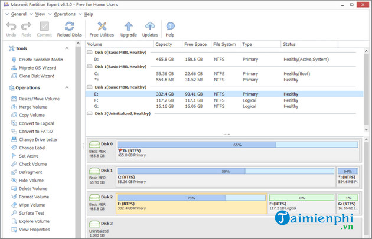Image resolution: width=372 pixels, height=239 pixels.
Task: Open Help via the speech bubble icon
Action: coord(170,26)
